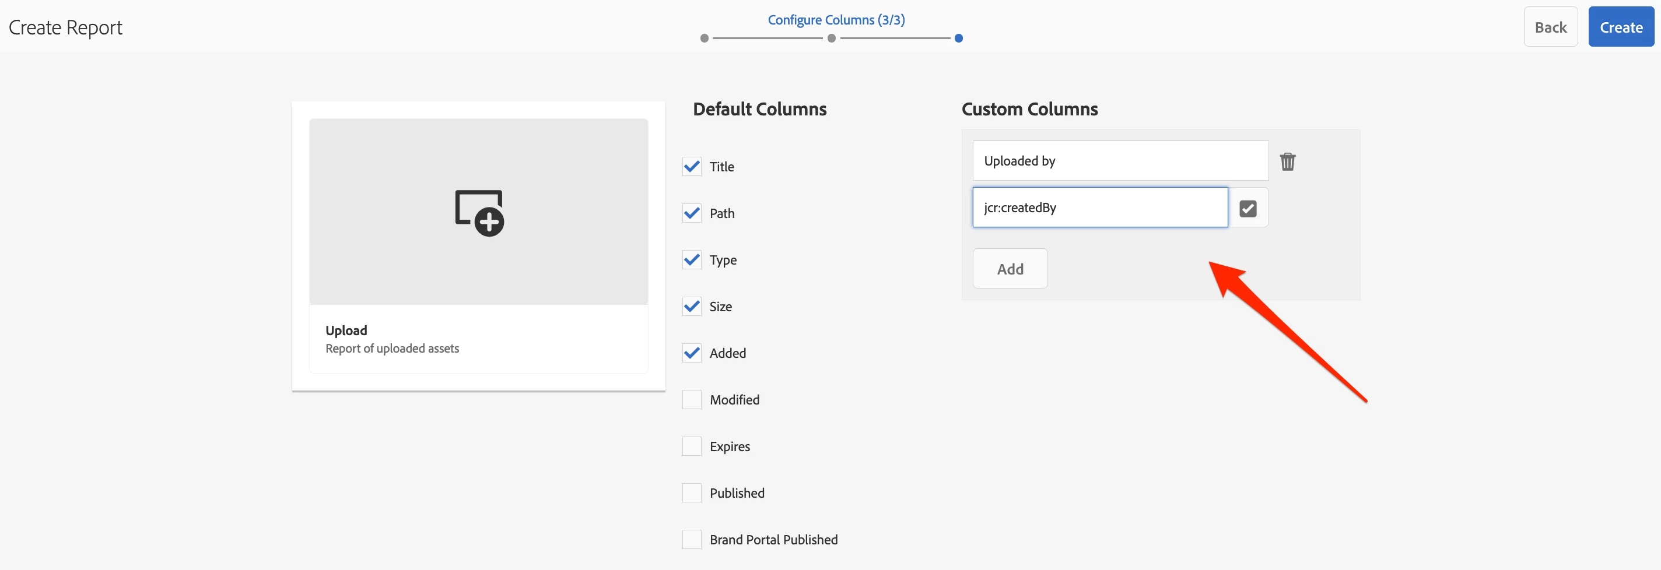Toggle off the Added column
Image resolution: width=1661 pixels, height=570 pixels.
692,353
